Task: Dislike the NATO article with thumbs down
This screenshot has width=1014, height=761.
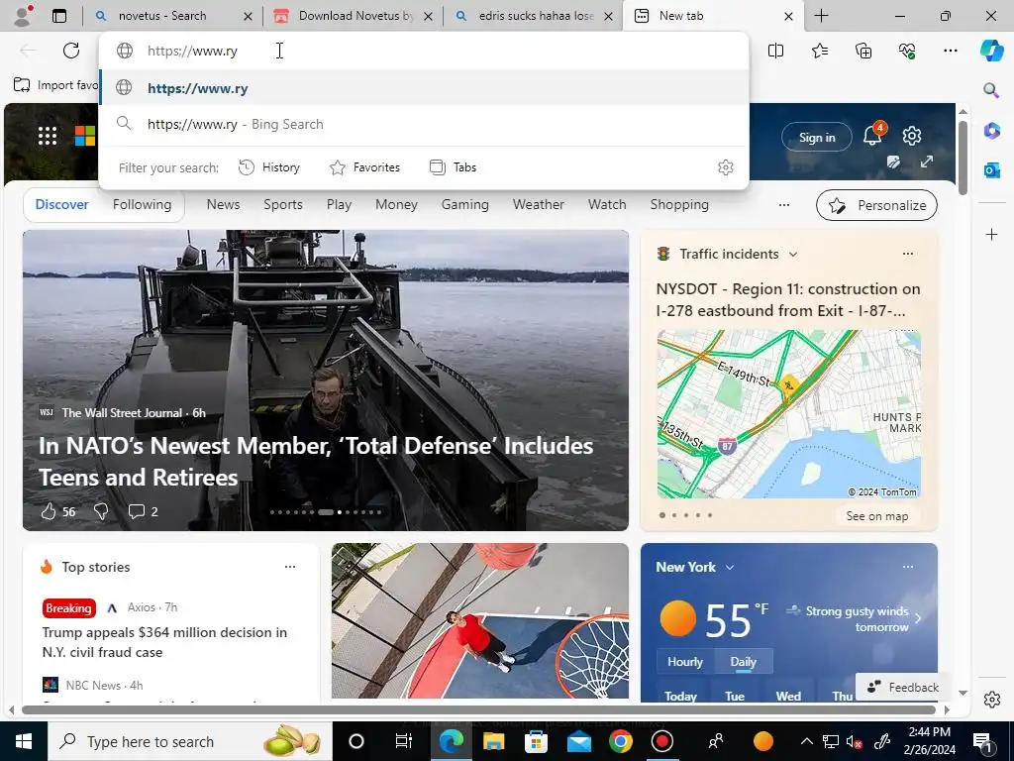Action: pyautogui.click(x=101, y=512)
